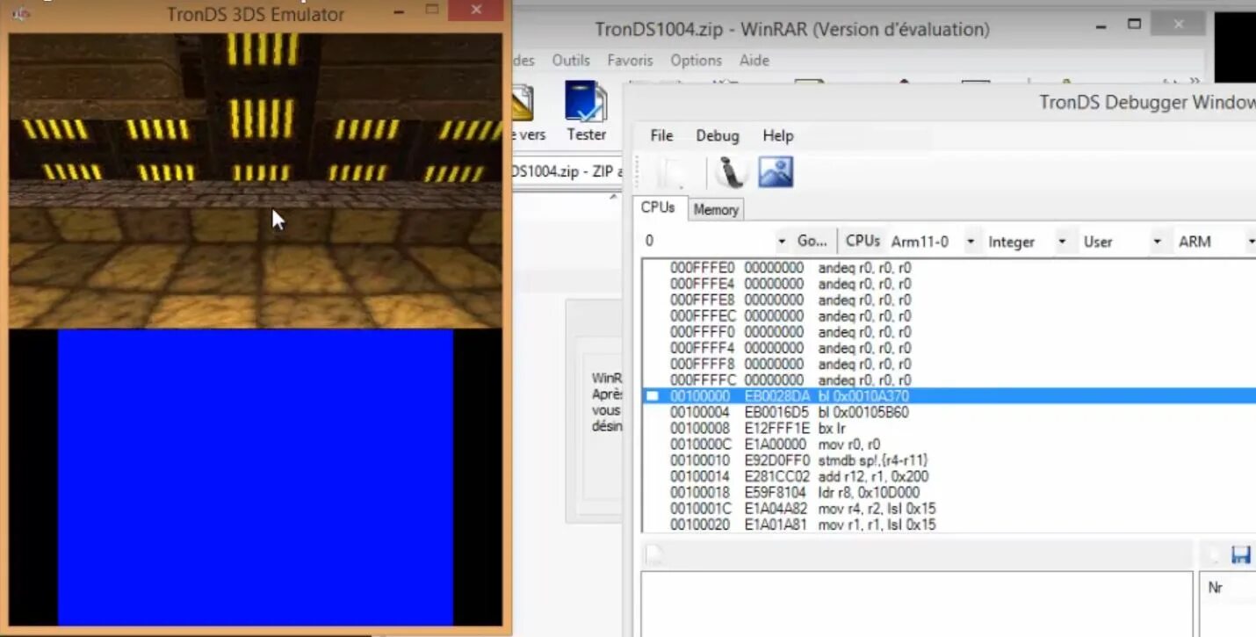Click the address input field showing 0
The image size is (1256, 637).
coord(708,242)
